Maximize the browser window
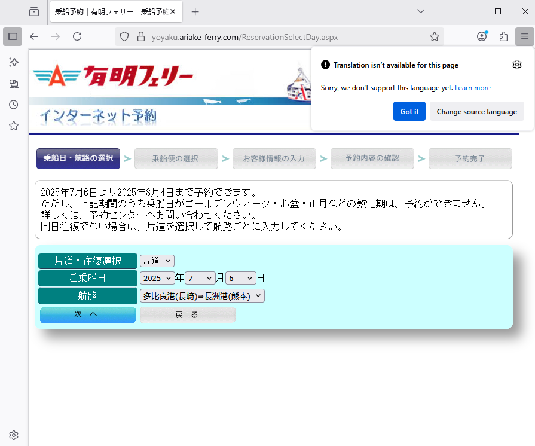 click(498, 11)
